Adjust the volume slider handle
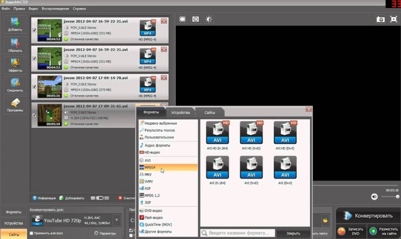The image size is (401, 239). [x=397, y=197]
